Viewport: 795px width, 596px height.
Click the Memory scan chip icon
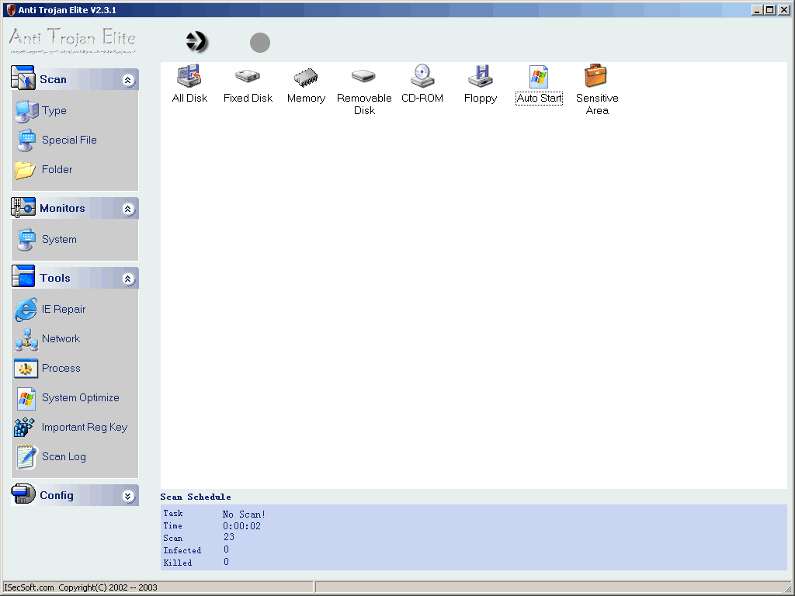[x=306, y=77]
